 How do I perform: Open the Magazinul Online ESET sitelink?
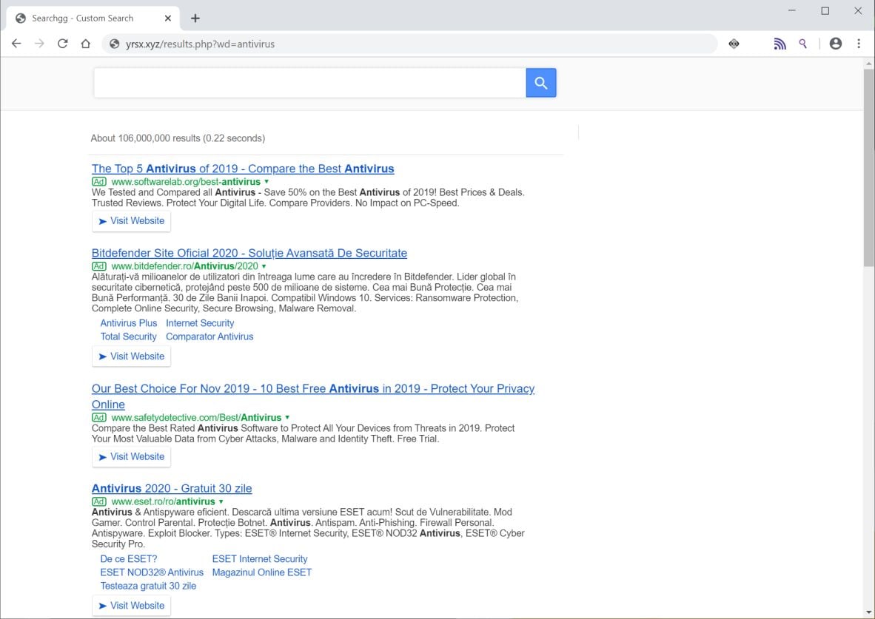[x=262, y=572]
